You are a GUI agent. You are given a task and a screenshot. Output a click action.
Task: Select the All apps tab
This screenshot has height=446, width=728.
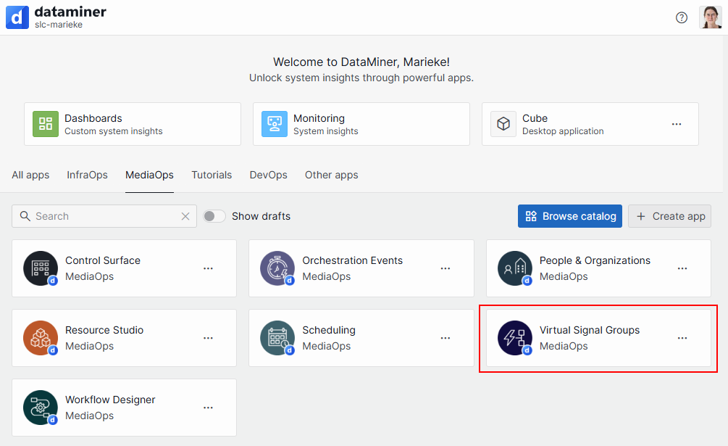pos(30,175)
